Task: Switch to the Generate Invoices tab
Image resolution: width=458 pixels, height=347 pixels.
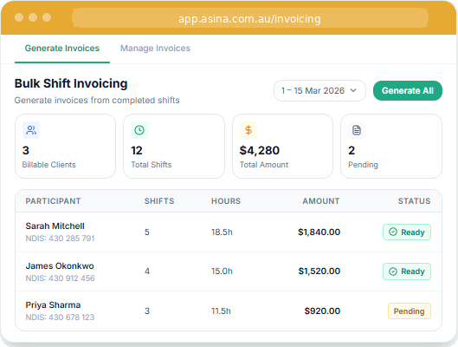Action: pos(62,49)
